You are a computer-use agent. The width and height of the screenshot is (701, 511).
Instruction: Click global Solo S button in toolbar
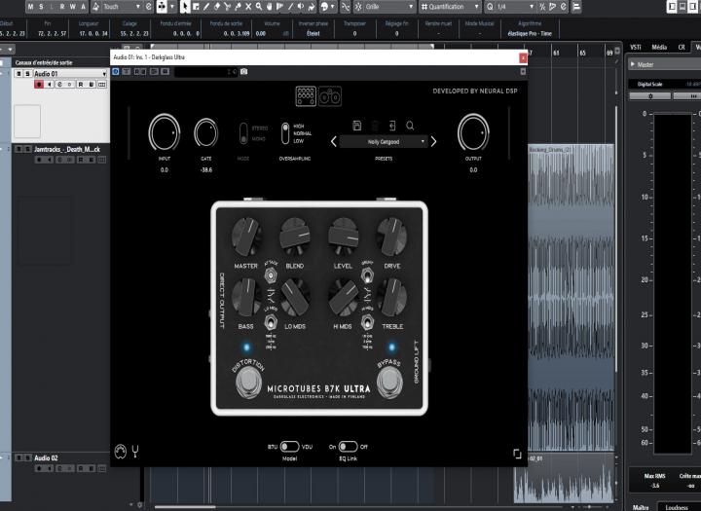point(41,7)
